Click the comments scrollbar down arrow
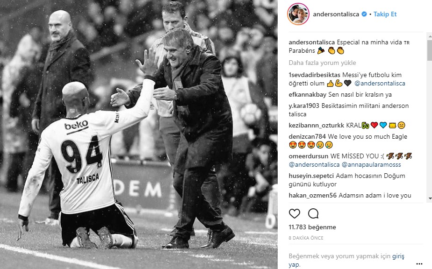432x269 pixels. [x=430, y=198]
